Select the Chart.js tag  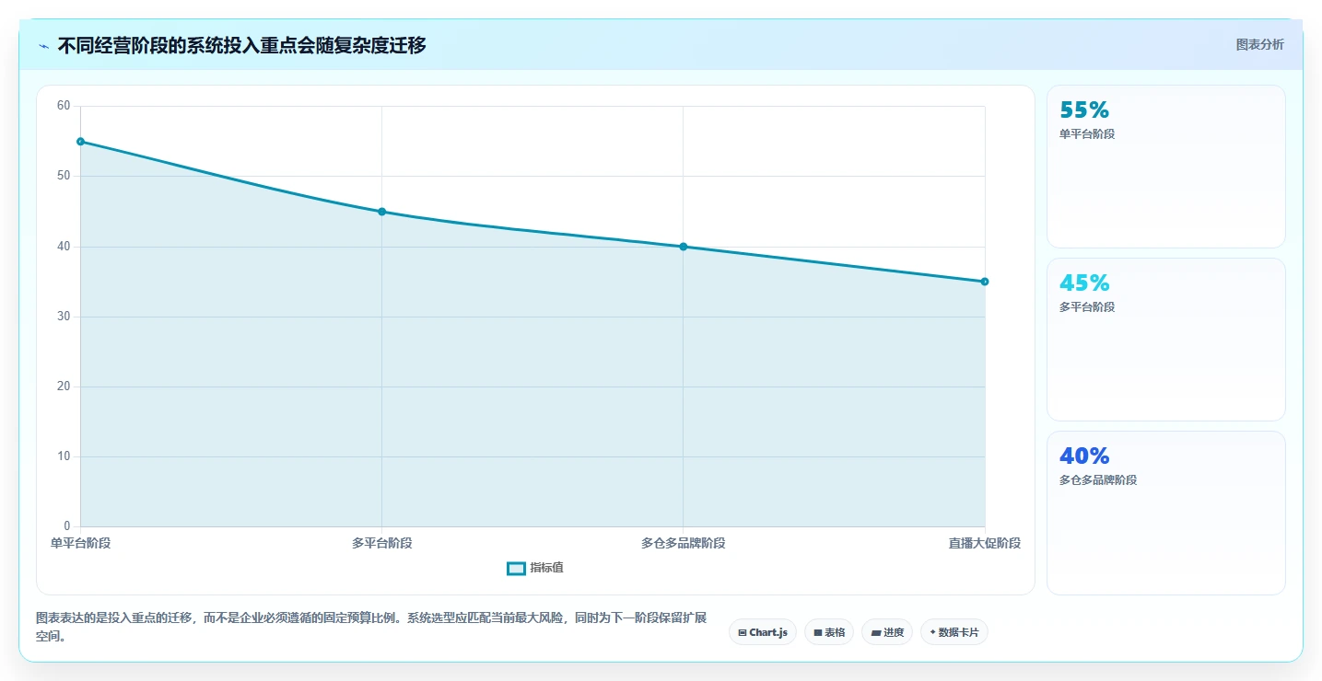click(x=763, y=632)
